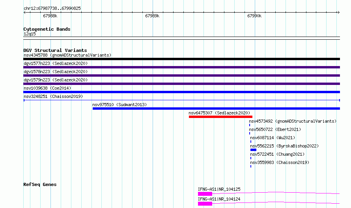Click the 67989k ruler tick label
This screenshot has height=208, width=351.
pos(152,16)
